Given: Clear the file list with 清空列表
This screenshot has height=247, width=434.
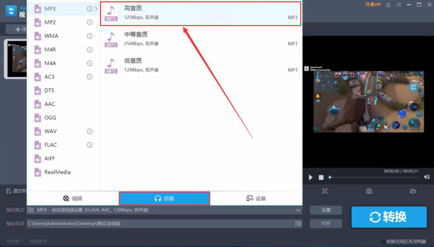Looking at the screenshot, I should click(x=17, y=191).
